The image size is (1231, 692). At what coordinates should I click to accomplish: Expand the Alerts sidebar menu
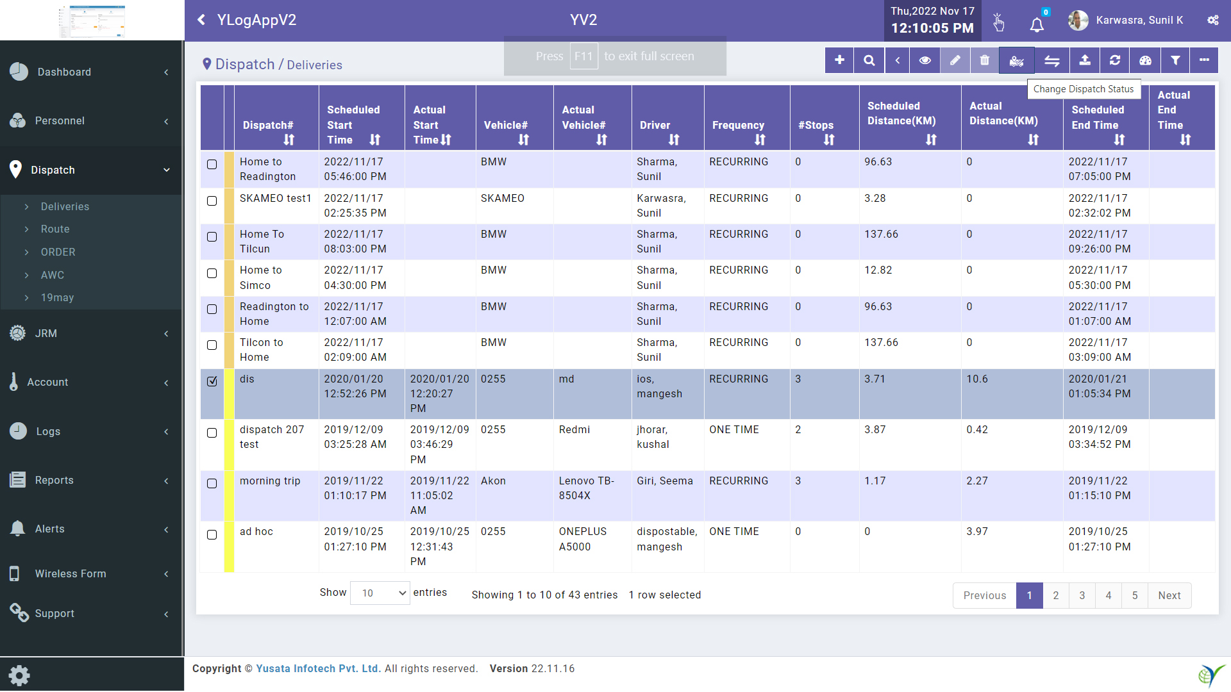point(91,529)
